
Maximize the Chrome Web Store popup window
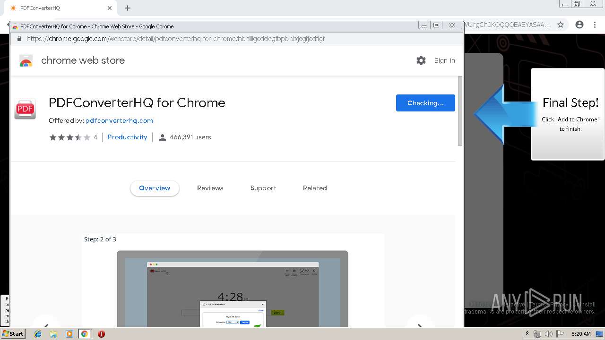click(x=436, y=25)
